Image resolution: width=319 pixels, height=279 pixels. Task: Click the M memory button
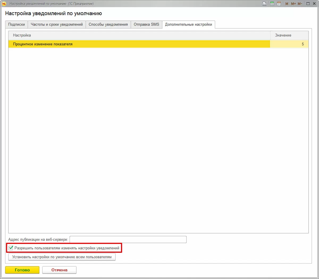287,4
